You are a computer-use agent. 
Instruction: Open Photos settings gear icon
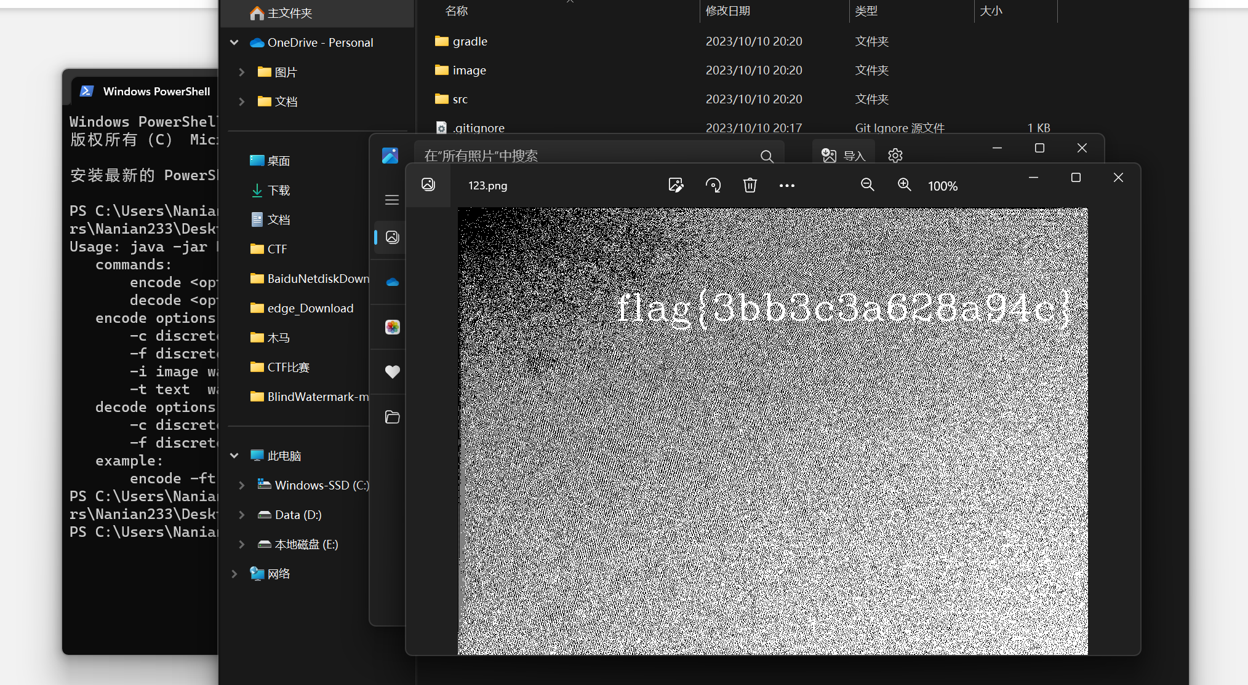pyautogui.click(x=895, y=156)
